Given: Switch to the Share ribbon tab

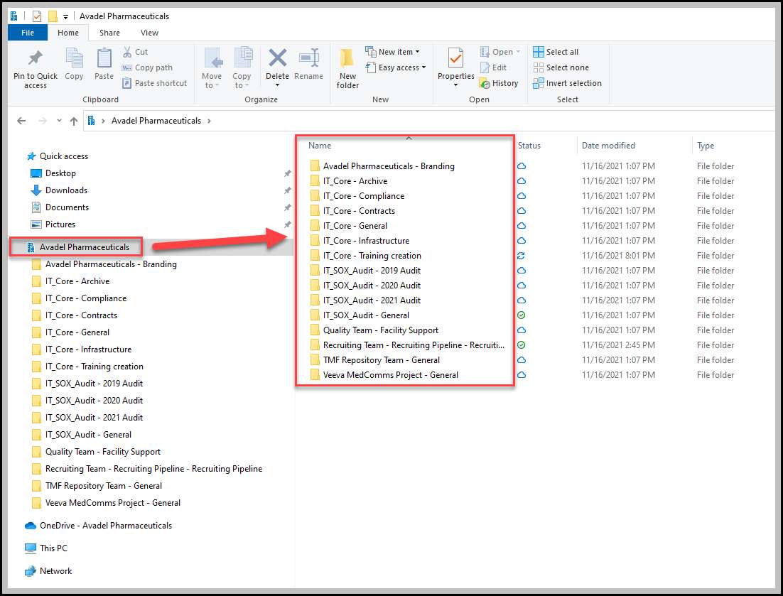Looking at the screenshot, I should click(109, 33).
